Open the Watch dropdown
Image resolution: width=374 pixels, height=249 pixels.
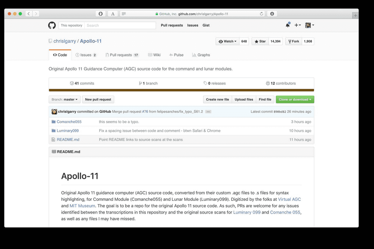(227, 41)
